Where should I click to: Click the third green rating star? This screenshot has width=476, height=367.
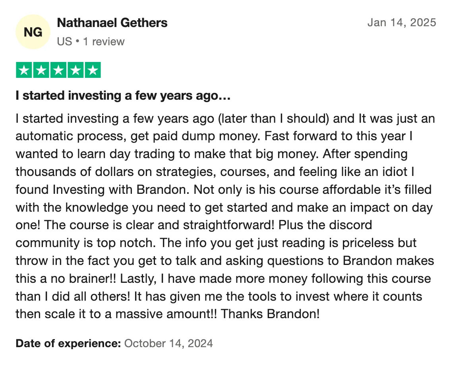pyautogui.click(x=58, y=70)
